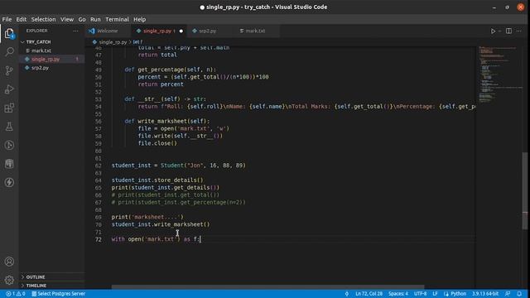Open the lightning bolt activity bar icon
This screenshot has height=298, width=530.
click(x=9, y=182)
